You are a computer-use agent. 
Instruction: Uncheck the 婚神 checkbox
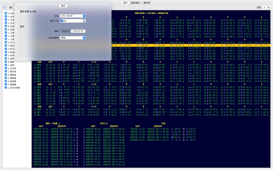pyautogui.click(x=6, y=62)
